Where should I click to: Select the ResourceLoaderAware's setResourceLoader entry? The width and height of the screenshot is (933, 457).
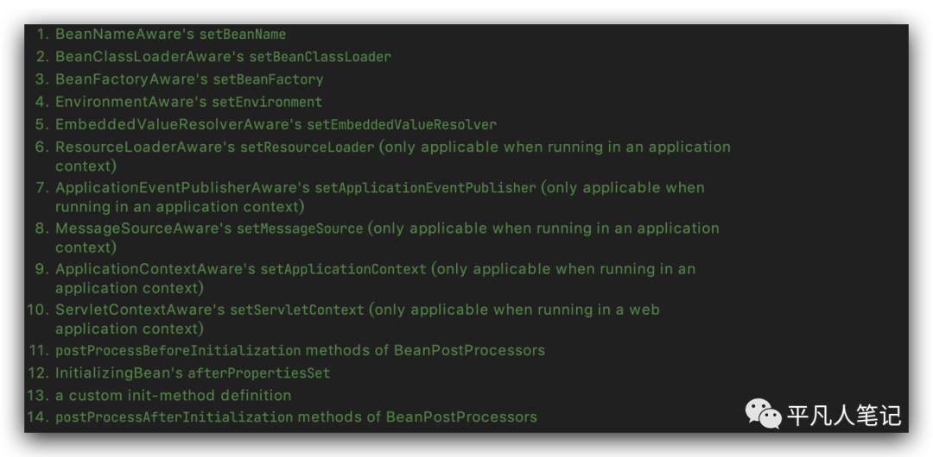(214, 147)
